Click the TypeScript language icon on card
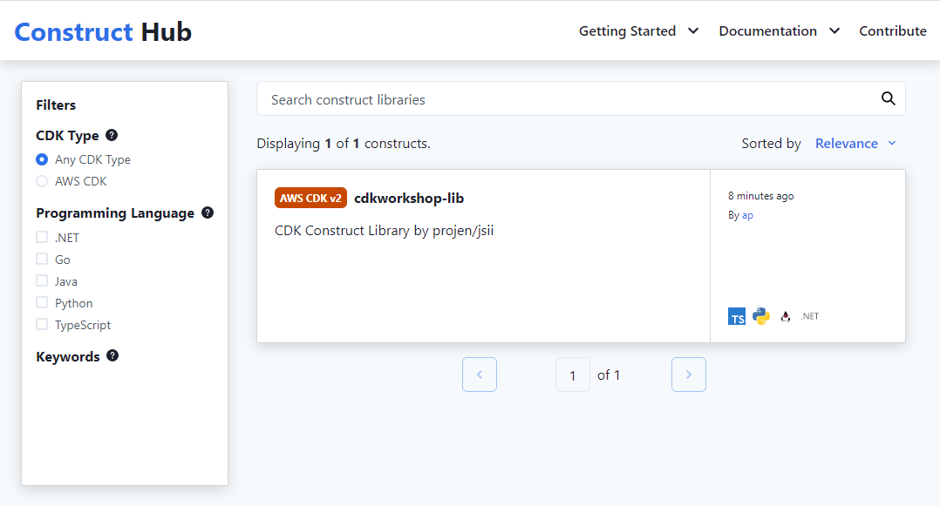This screenshot has height=506, width=940. 737,316
